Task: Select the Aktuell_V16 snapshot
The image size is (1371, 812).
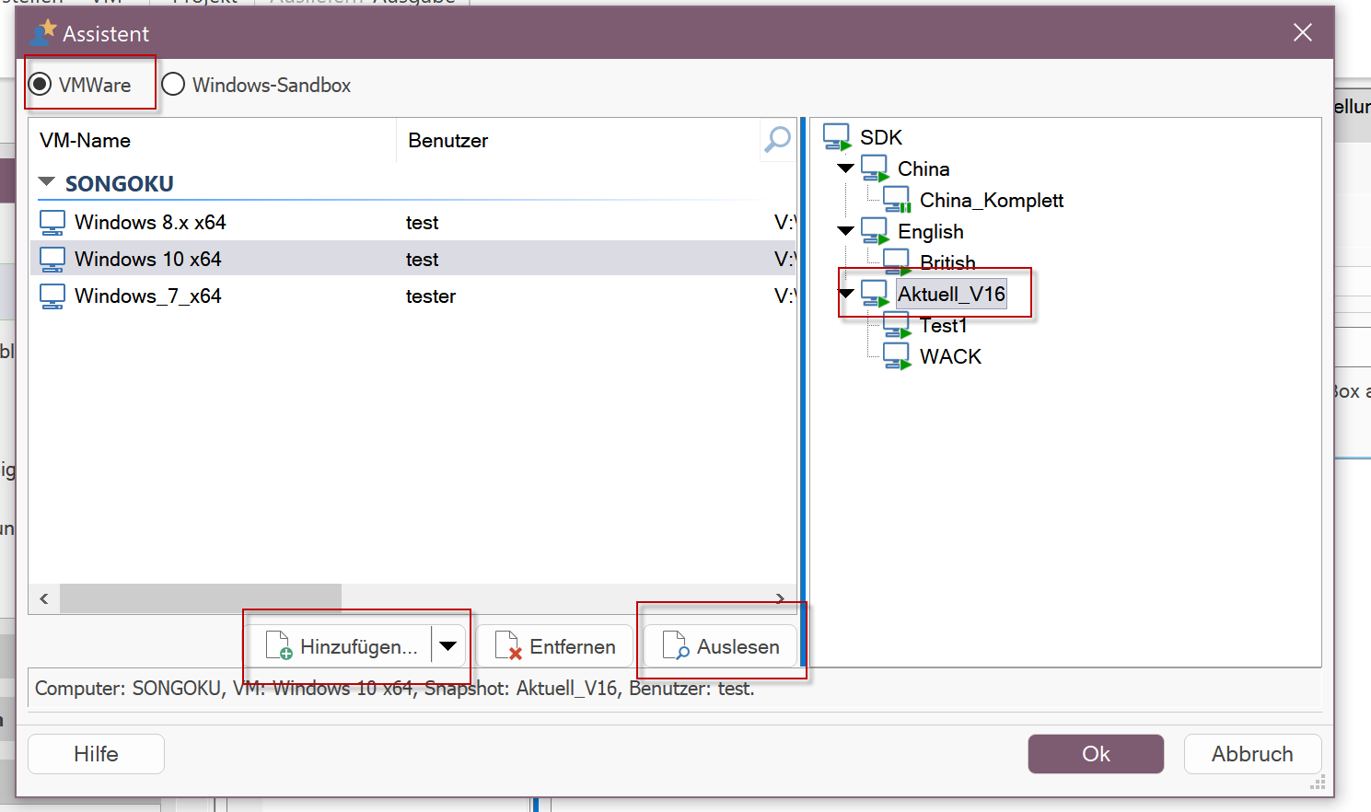Action: click(x=951, y=294)
